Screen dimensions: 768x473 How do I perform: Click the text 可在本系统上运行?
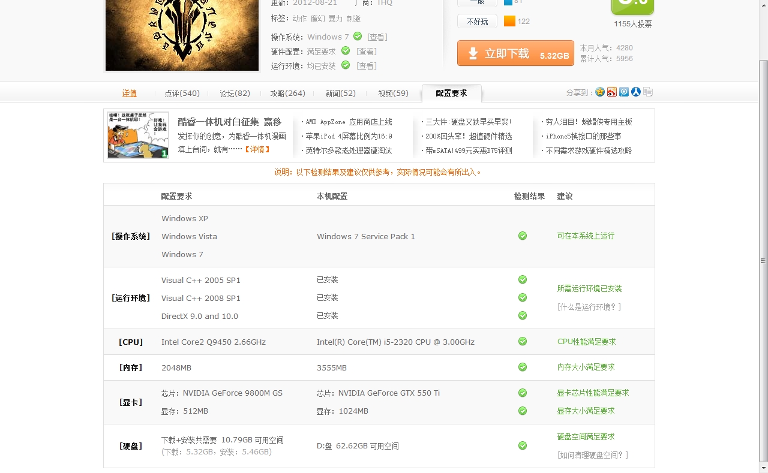[x=586, y=236]
